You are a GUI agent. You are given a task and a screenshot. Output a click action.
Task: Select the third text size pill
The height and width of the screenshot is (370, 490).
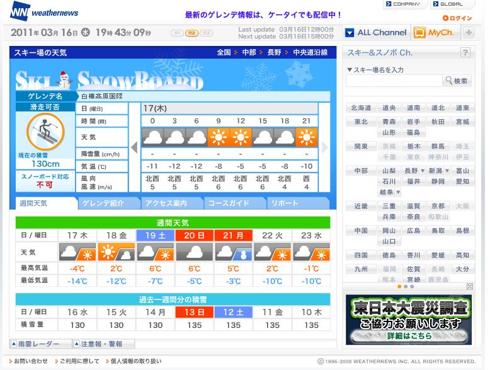point(206,33)
